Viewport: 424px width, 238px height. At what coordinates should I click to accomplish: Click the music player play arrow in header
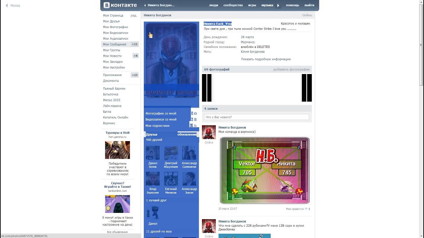[278, 5]
